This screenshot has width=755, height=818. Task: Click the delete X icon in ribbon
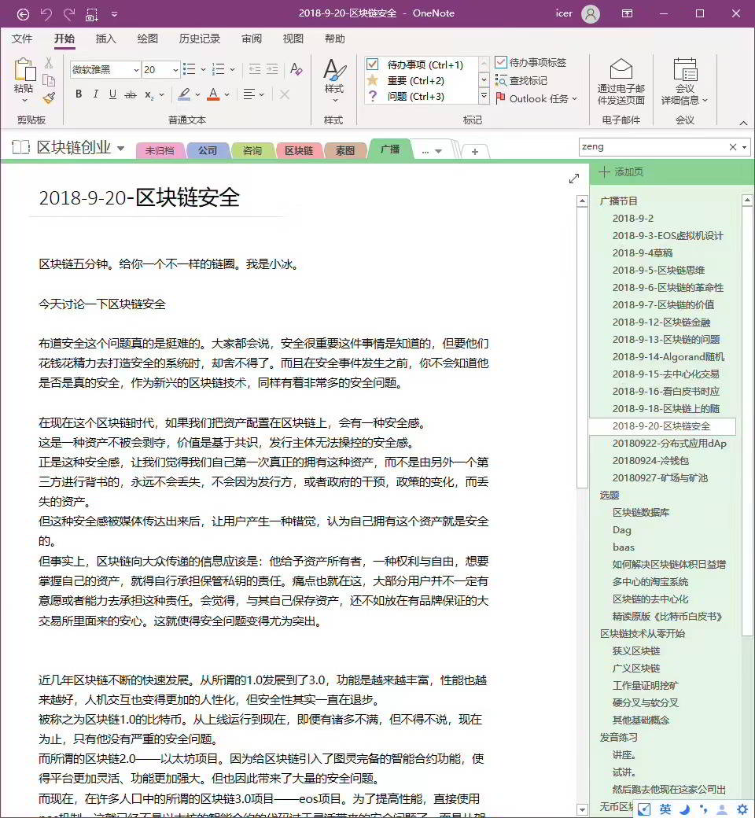pos(285,94)
